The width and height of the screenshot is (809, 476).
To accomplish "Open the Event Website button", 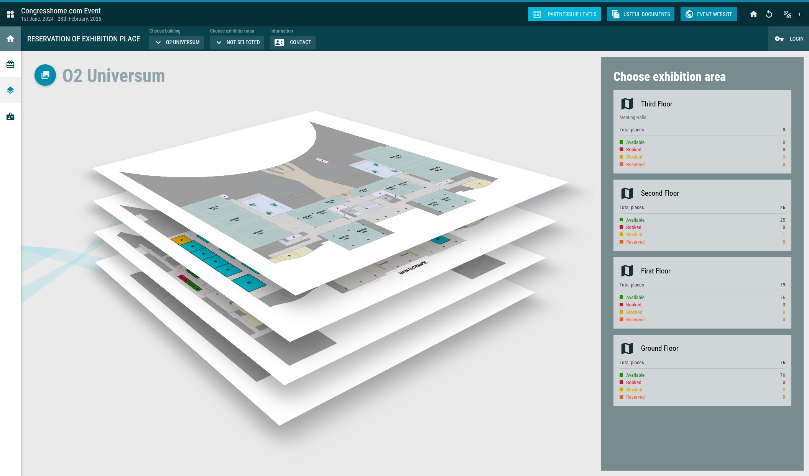I will pos(709,14).
